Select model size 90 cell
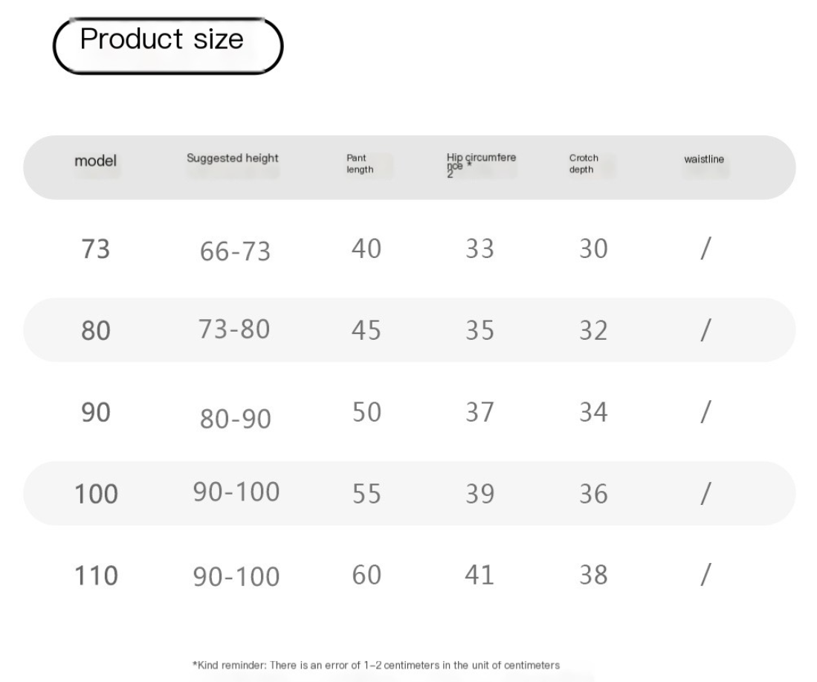Screen dimensions: 817x682 tap(95, 413)
